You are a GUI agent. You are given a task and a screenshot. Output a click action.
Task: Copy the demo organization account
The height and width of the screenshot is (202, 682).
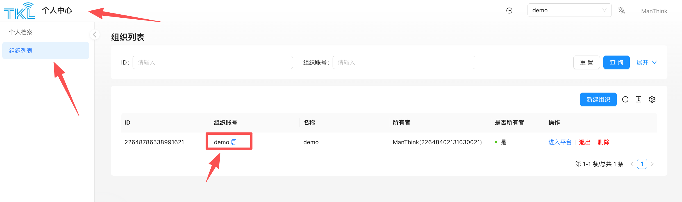tap(234, 142)
